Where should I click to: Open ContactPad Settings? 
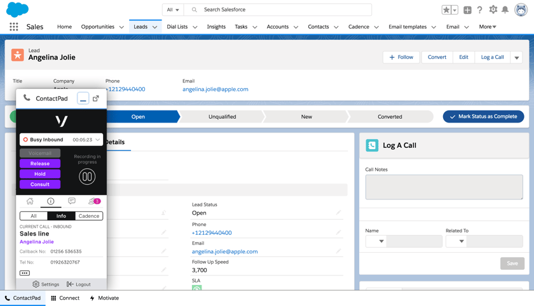click(x=46, y=284)
